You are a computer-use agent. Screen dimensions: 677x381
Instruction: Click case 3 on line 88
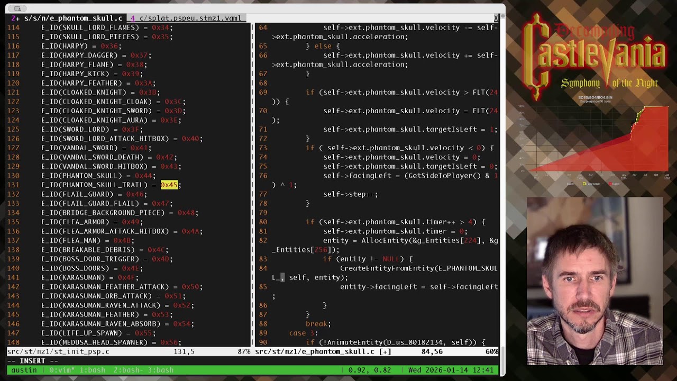[304, 333]
